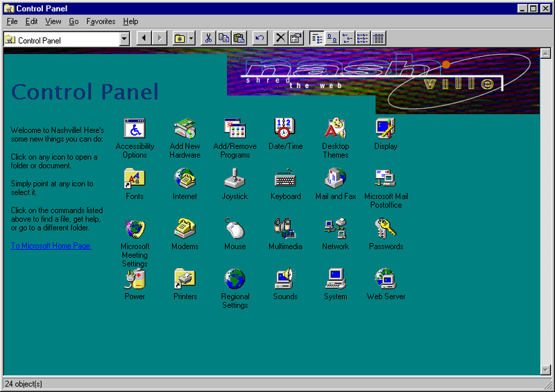This screenshot has height=392, width=555.
Task: Open Keyboard settings icon
Action: (x=285, y=179)
